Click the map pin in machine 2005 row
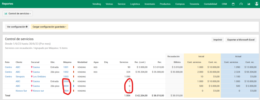The image size is (260, 100). click(x=32, y=81)
